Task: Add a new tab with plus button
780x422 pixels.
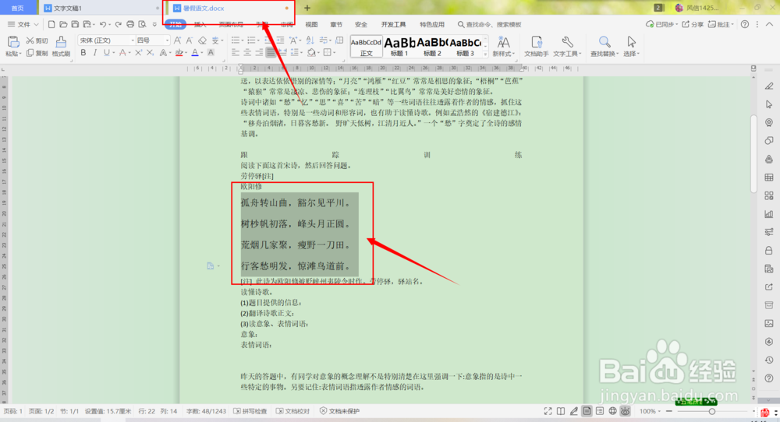Action: tap(307, 8)
